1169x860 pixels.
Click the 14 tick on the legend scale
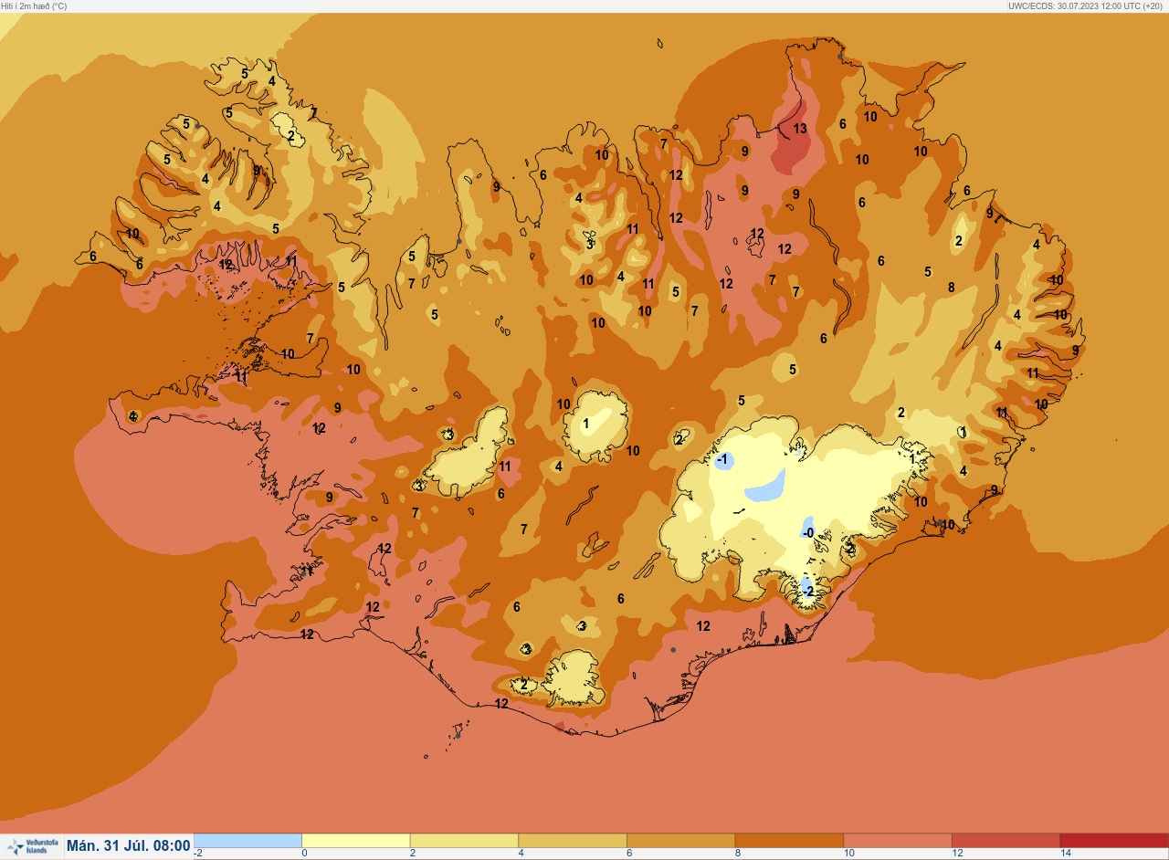1065,854
